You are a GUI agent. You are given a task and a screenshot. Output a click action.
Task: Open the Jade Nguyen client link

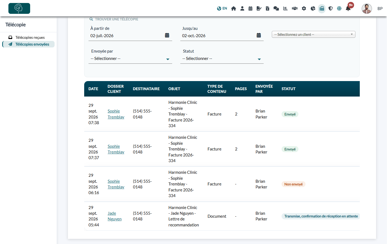pos(115,216)
